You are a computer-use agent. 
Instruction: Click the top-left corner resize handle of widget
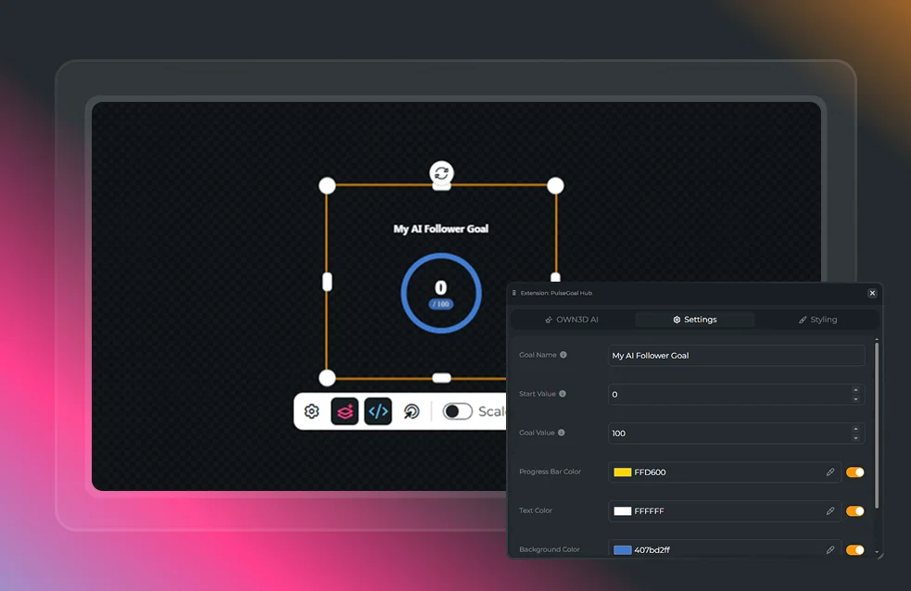[327, 185]
